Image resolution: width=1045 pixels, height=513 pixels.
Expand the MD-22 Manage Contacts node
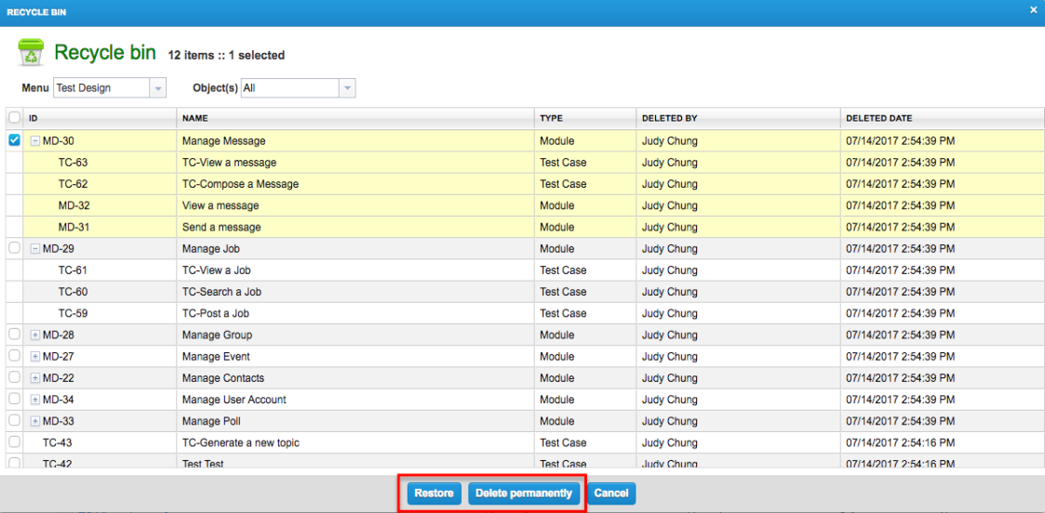(35, 378)
